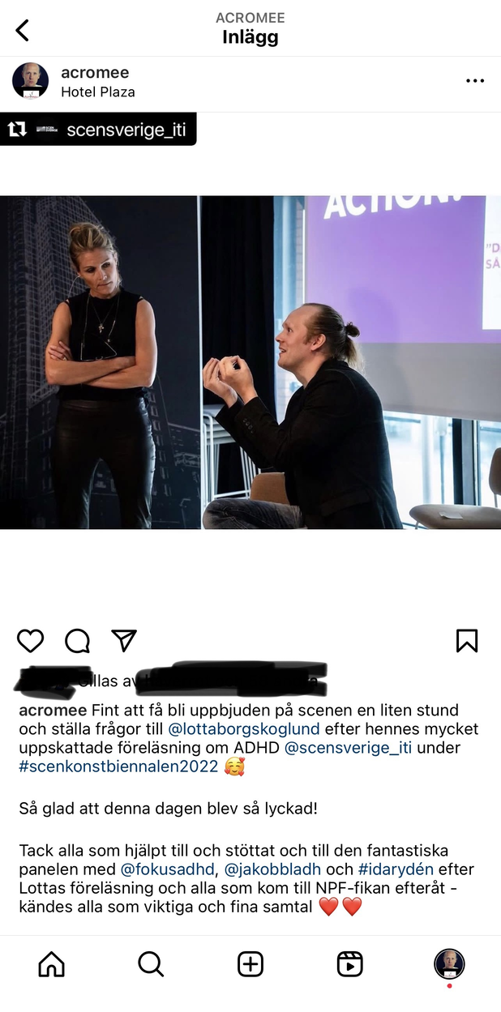Go back using the top-left arrow
This screenshot has height=1012, width=501.
[23, 30]
